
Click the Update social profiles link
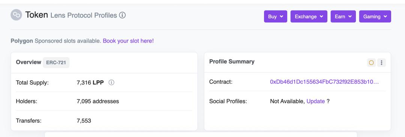click(x=316, y=101)
